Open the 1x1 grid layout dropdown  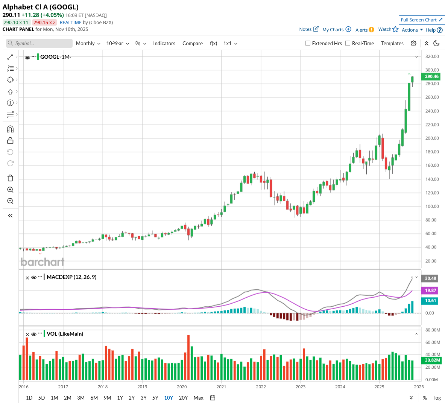point(230,43)
